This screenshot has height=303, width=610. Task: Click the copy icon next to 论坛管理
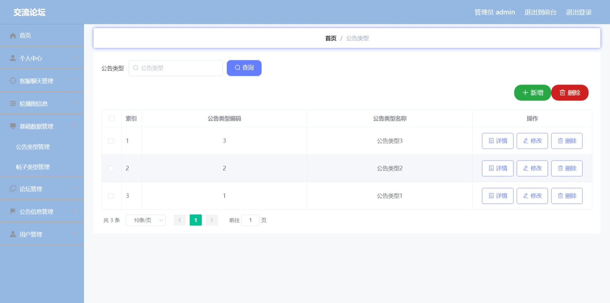tap(13, 189)
